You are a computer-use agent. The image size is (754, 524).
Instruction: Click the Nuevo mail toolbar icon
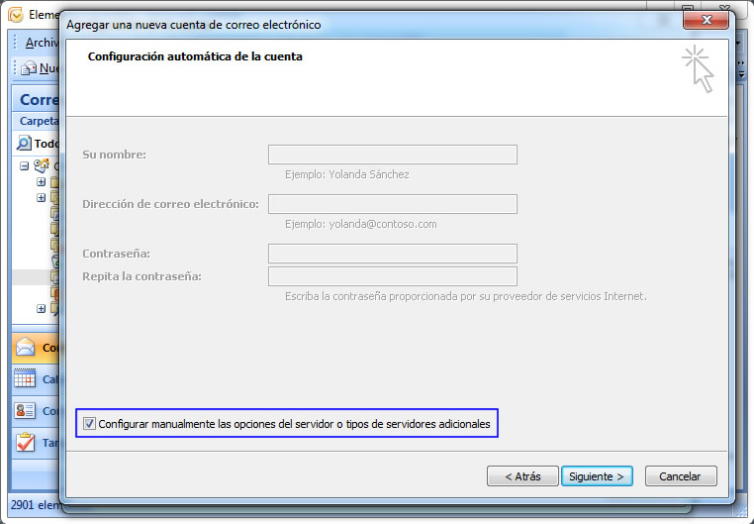(28, 68)
